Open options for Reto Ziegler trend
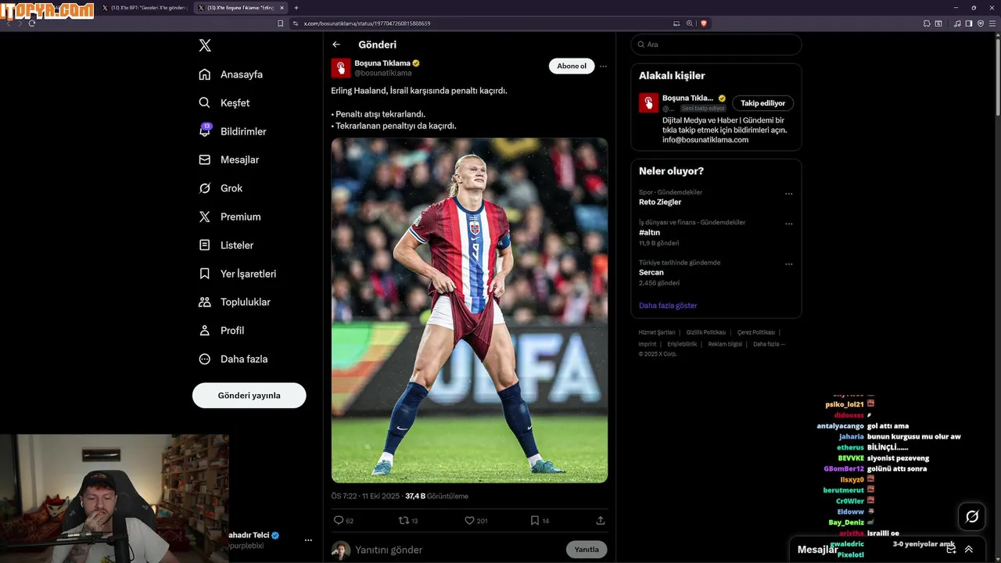Viewport: 1001px width, 563px height. pos(788,194)
